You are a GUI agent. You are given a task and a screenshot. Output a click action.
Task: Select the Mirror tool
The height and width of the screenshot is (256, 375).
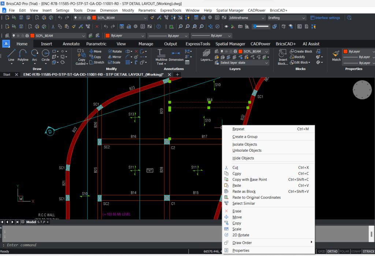[x=115, y=57]
